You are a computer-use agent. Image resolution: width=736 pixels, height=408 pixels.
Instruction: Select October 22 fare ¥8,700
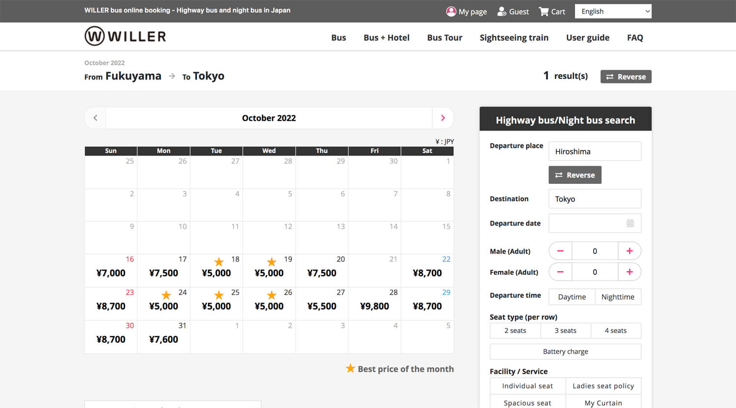[x=427, y=273]
